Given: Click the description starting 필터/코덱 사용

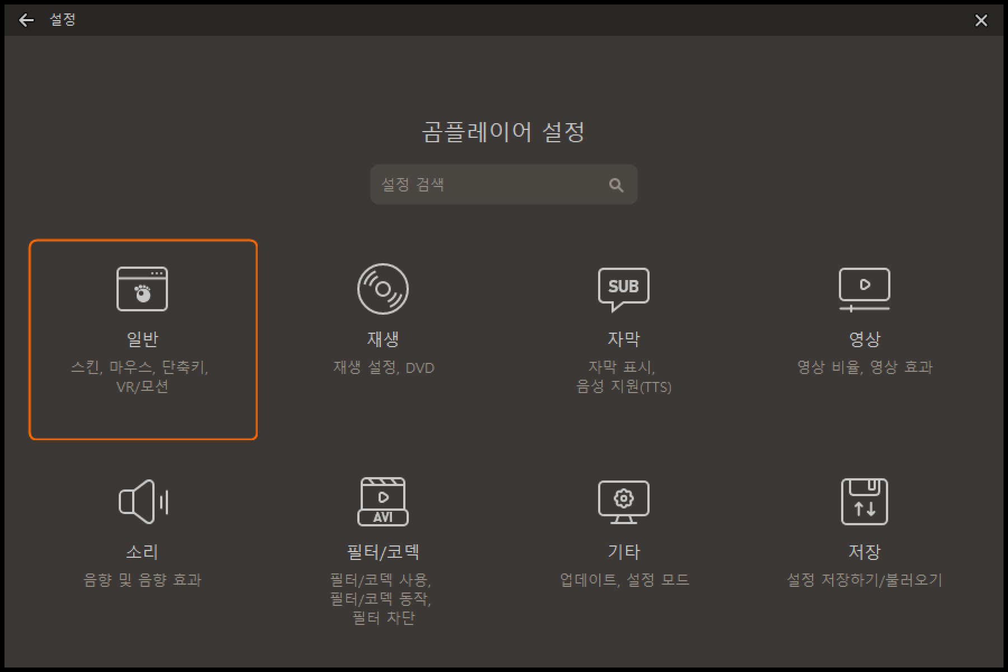Looking at the screenshot, I should point(381,599).
